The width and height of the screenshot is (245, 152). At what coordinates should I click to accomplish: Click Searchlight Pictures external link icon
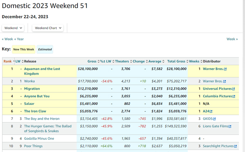236,146
